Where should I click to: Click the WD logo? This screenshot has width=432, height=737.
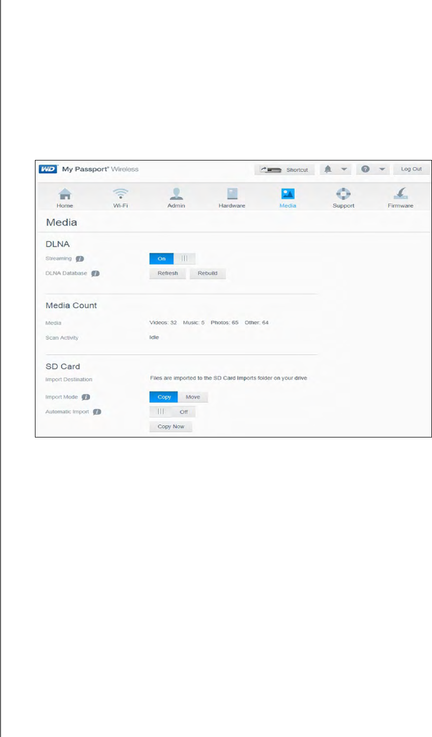coord(48,169)
